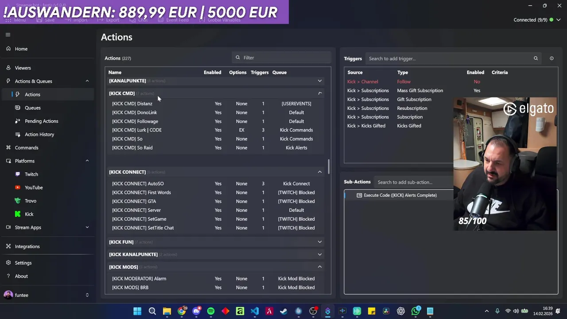Click the info icon beside Triggers search
Screen dimensions: 567x319
click(551, 58)
